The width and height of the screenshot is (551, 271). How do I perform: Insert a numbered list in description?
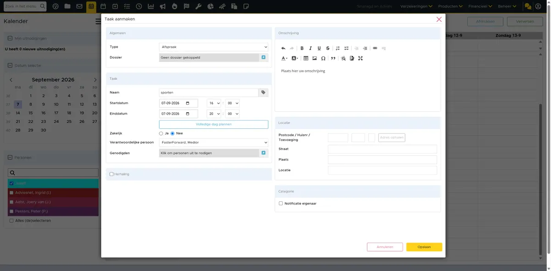click(338, 48)
